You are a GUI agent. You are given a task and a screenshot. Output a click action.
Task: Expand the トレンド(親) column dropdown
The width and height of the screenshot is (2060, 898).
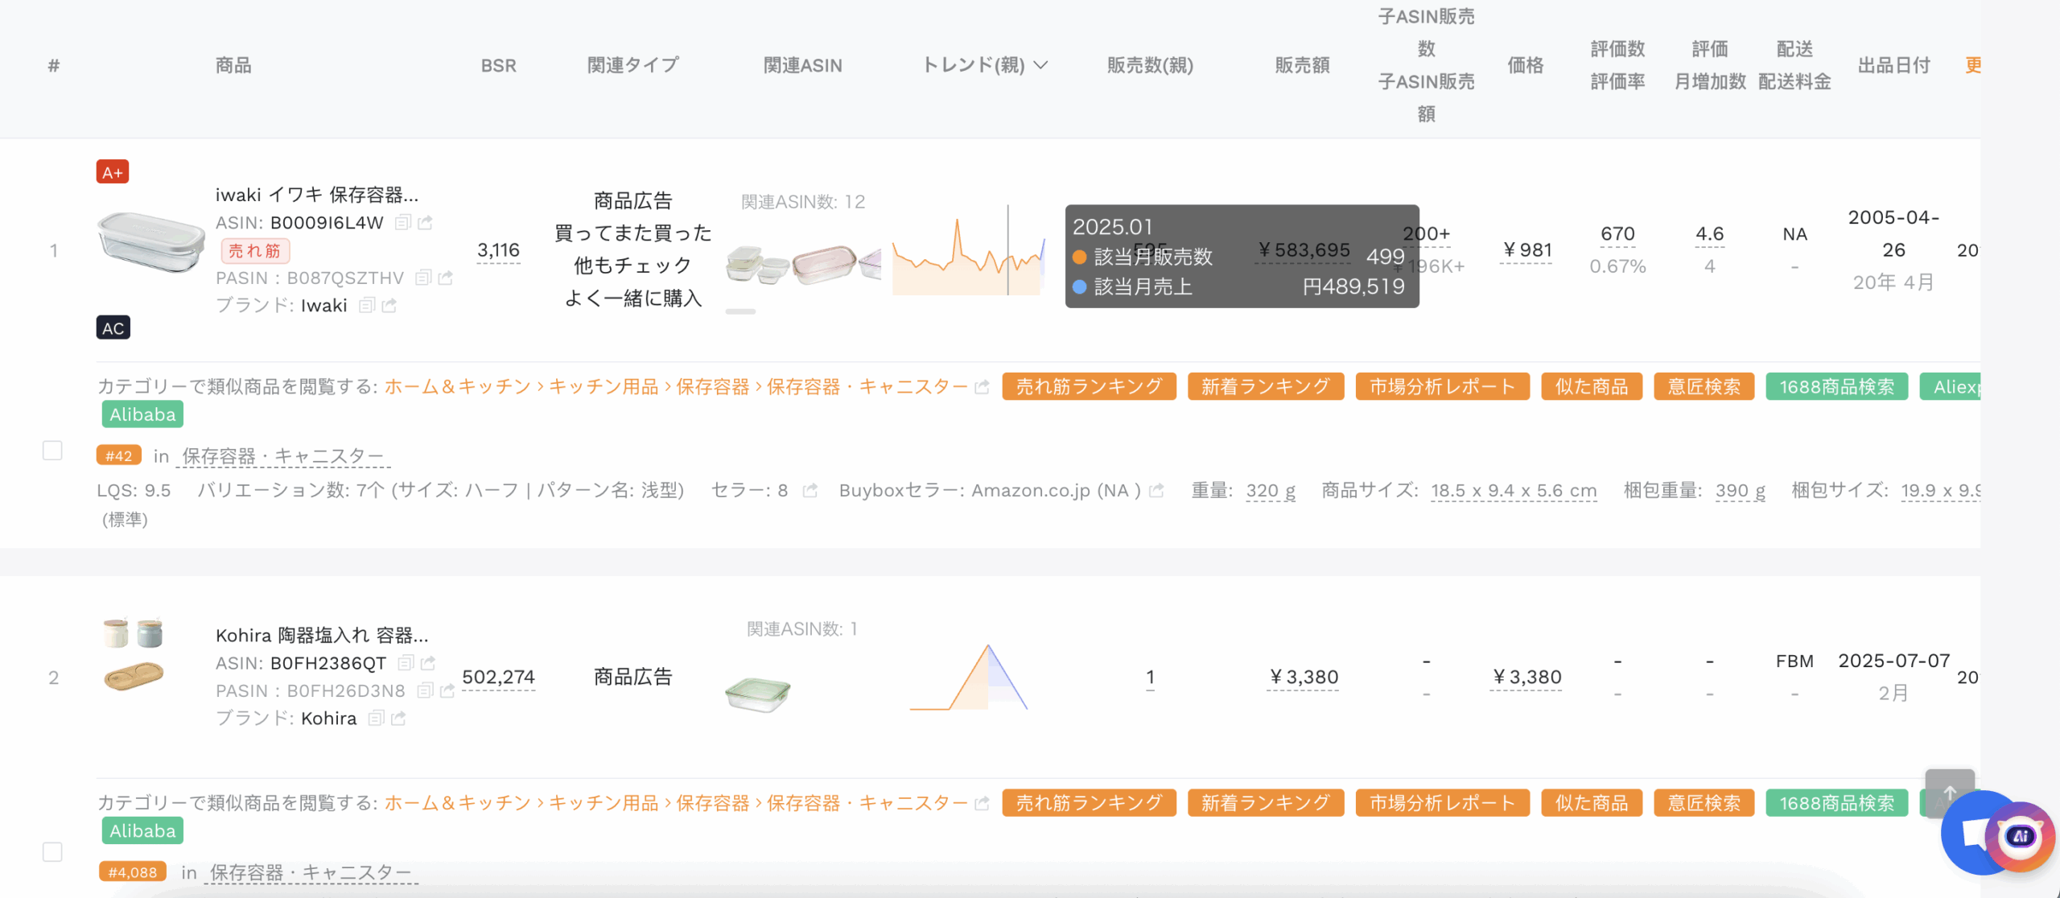coord(1040,65)
